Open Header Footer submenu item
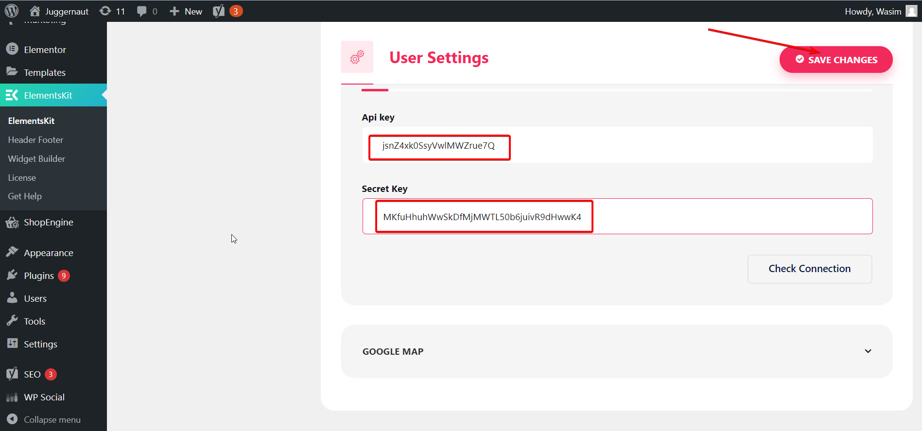 point(35,140)
